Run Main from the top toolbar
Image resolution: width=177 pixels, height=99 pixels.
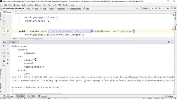[153, 9]
